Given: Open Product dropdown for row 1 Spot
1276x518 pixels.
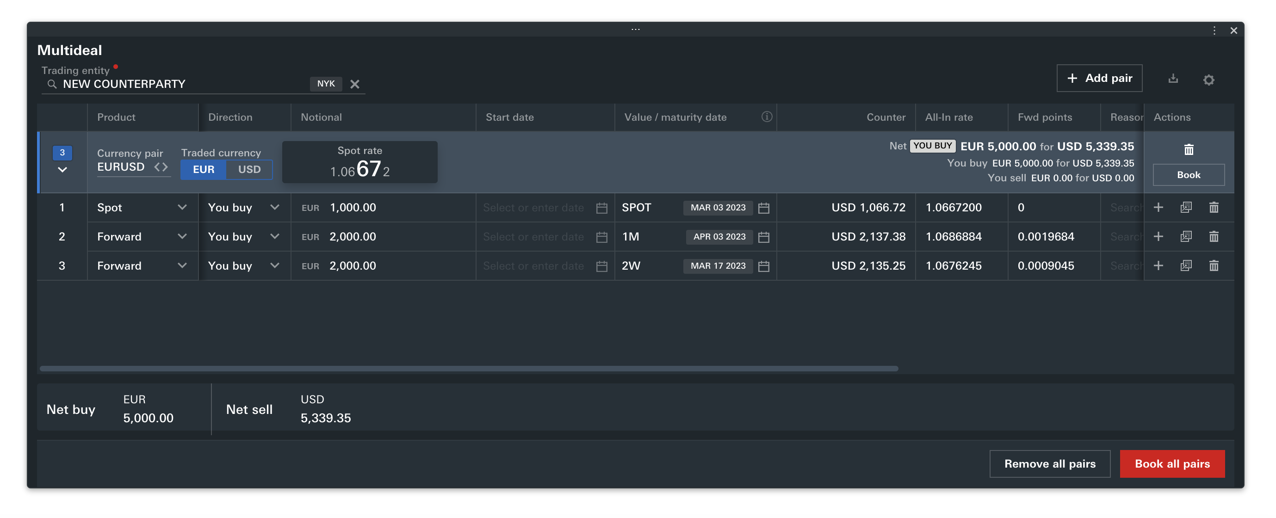Looking at the screenshot, I should pyautogui.click(x=182, y=208).
